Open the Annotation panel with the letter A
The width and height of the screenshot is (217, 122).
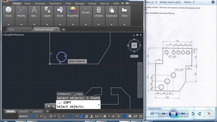point(34,16)
